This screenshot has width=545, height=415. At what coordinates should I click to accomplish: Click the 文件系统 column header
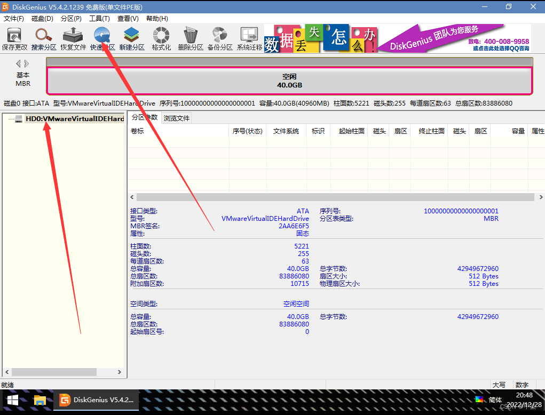[286, 131]
